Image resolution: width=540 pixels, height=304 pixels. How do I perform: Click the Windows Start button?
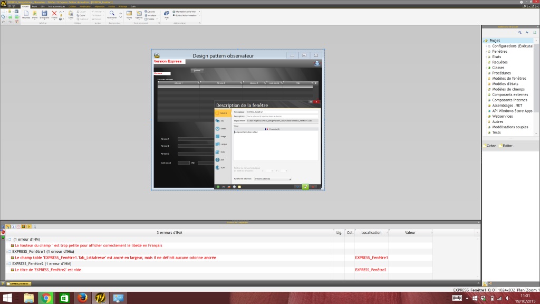click(7, 298)
